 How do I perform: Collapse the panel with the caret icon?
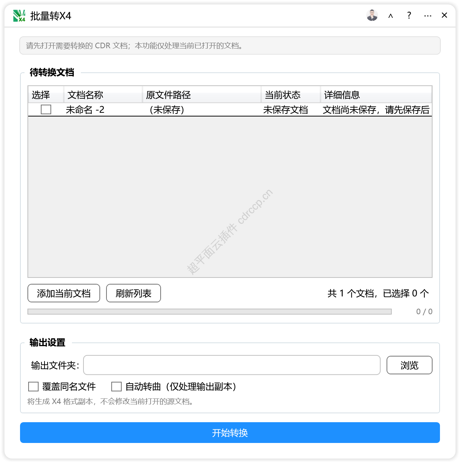point(391,16)
